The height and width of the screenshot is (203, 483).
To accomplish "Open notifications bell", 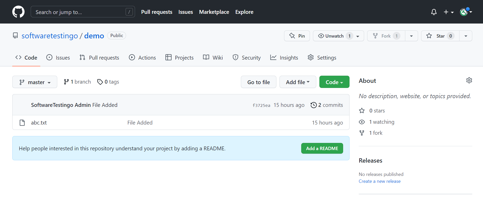I will point(434,12).
